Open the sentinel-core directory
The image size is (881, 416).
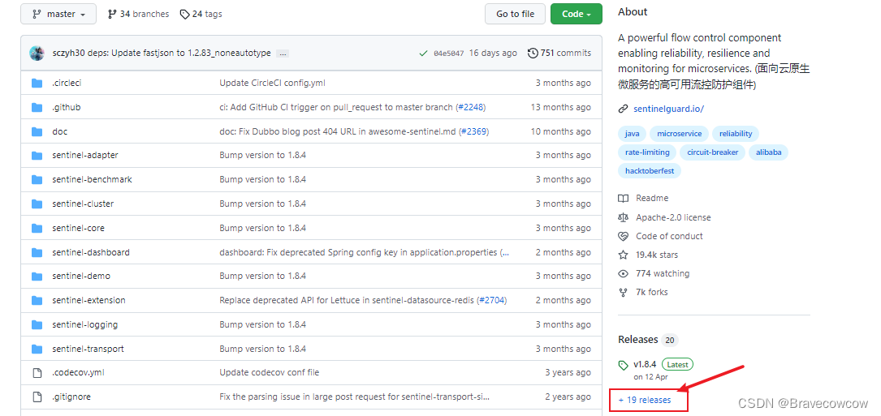point(78,228)
